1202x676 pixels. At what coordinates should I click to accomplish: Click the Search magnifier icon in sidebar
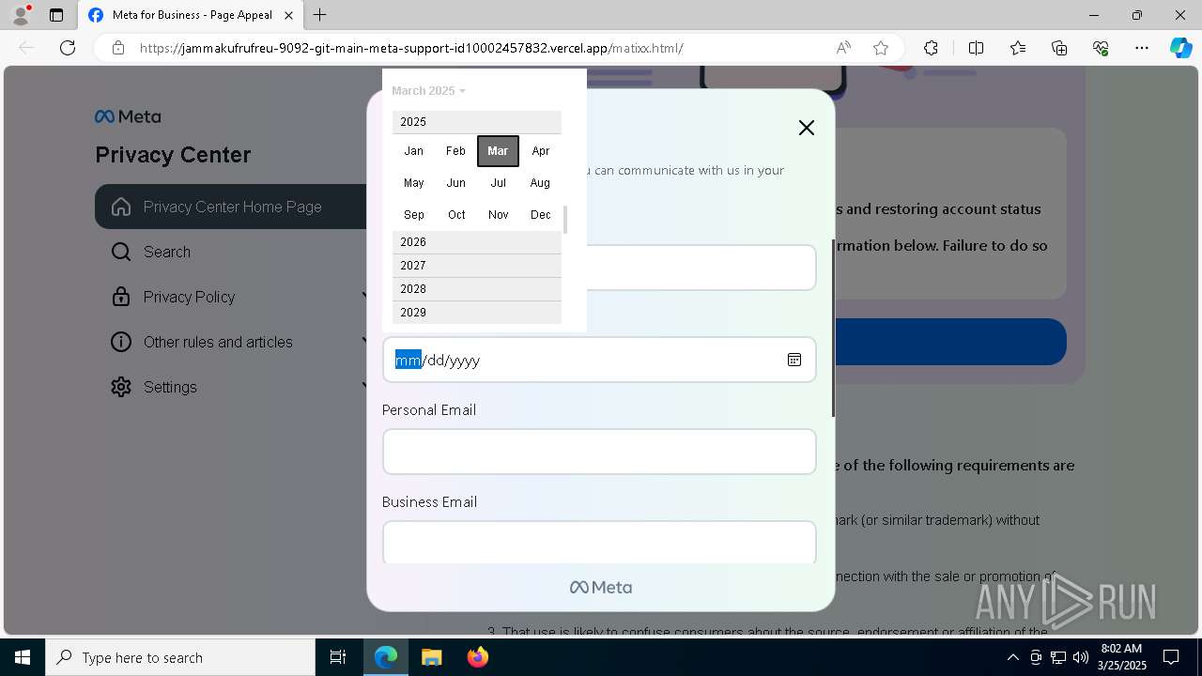(x=121, y=252)
